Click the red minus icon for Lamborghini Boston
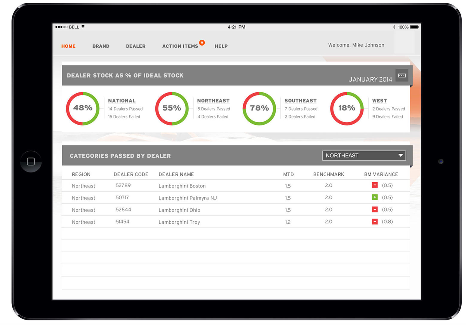Screen dimensions: 466x325 [x=375, y=186]
